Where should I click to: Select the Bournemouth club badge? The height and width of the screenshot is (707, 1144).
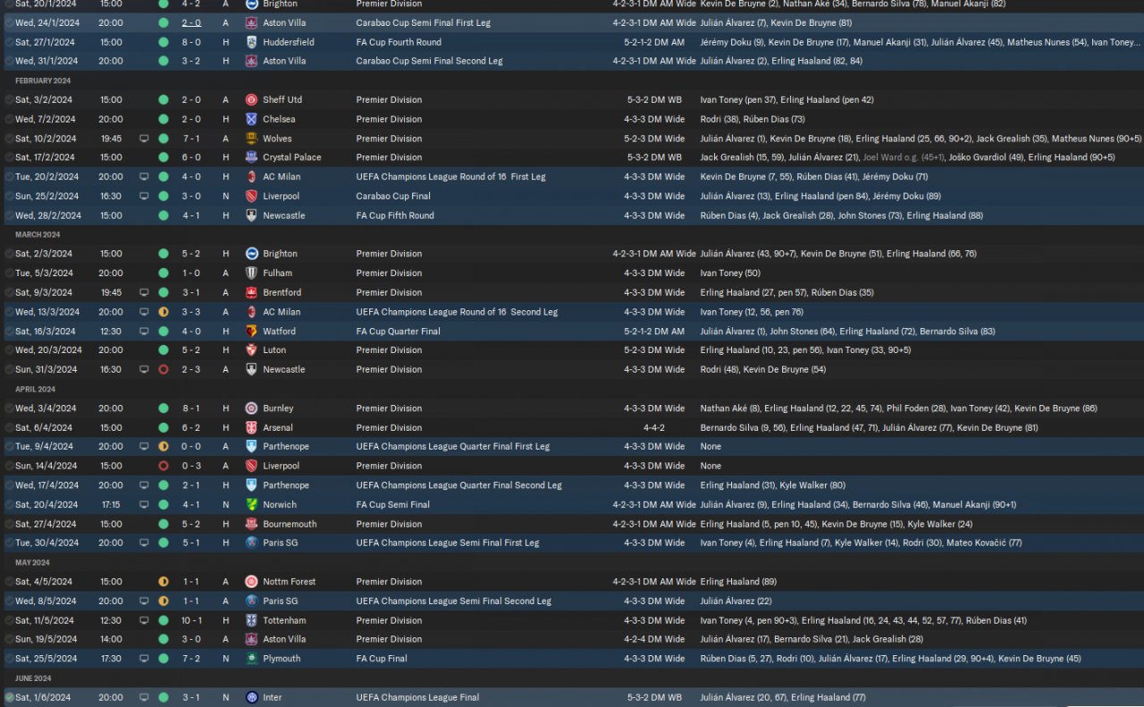point(252,525)
